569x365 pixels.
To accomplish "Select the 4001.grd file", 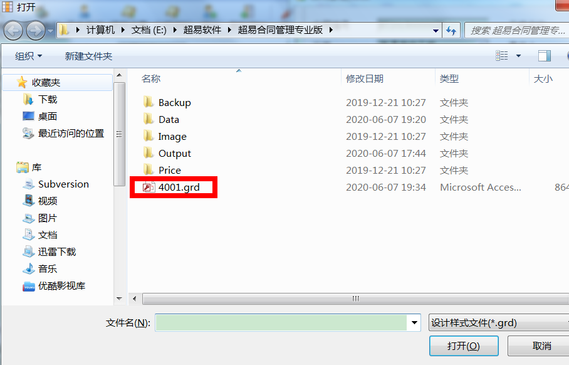I will (179, 188).
